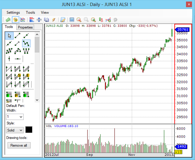Select the channel tool marked E
This screenshot has width=195, height=160.
pyautogui.click(x=26, y=76)
